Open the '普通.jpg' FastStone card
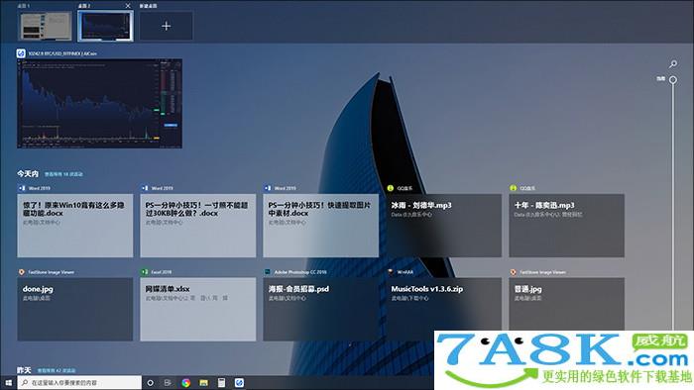 click(x=566, y=304)
